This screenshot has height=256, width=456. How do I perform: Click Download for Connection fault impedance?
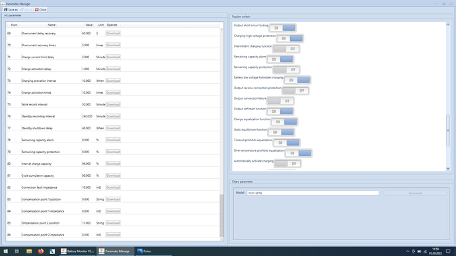click(x=113, y=187)
